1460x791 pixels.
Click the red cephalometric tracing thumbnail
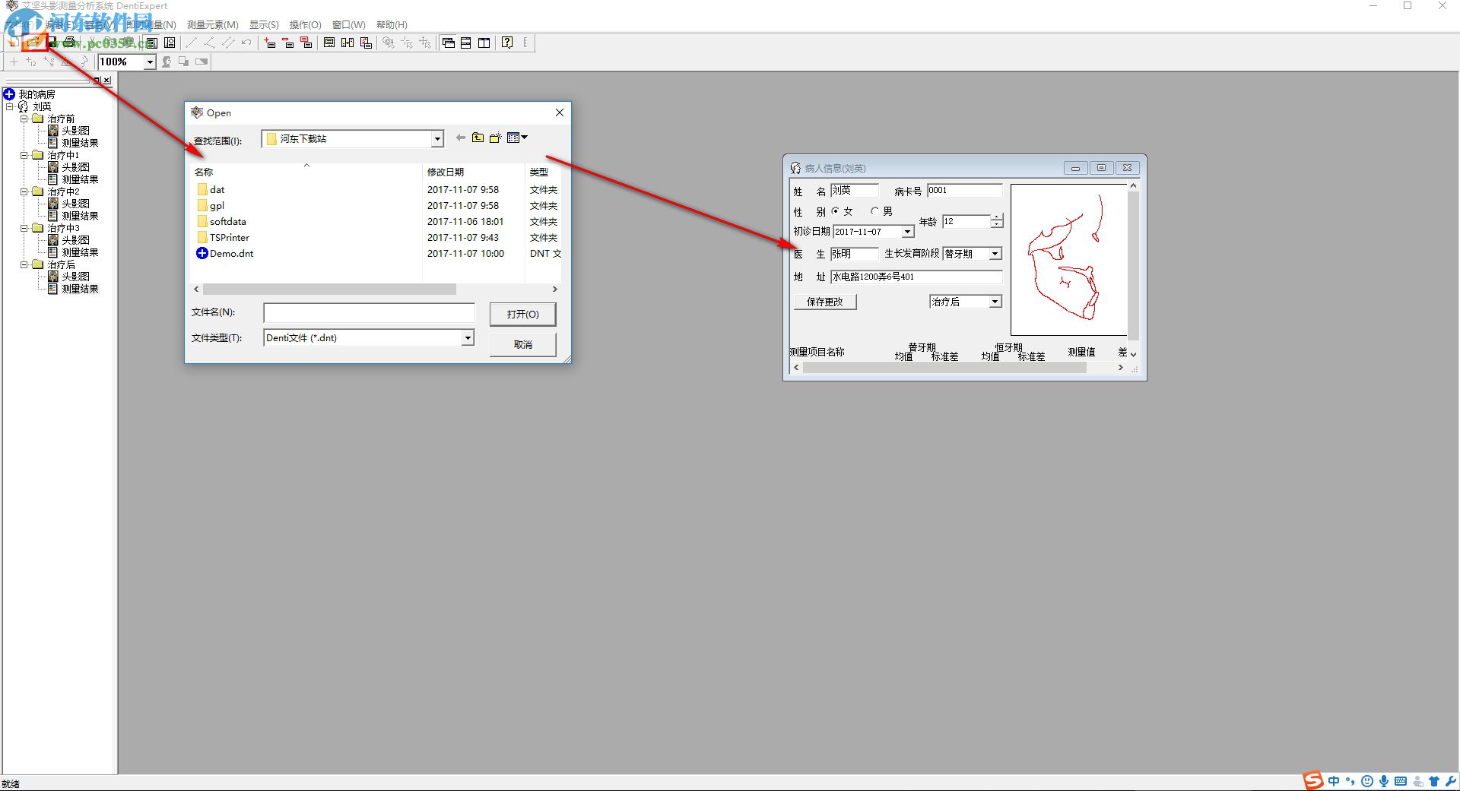click(x=1068, y=259)
